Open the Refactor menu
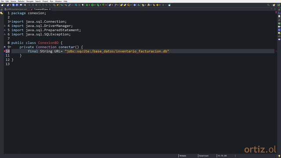Image resolution: width=281 pixels, height=158 pixels. coord(21,1)
